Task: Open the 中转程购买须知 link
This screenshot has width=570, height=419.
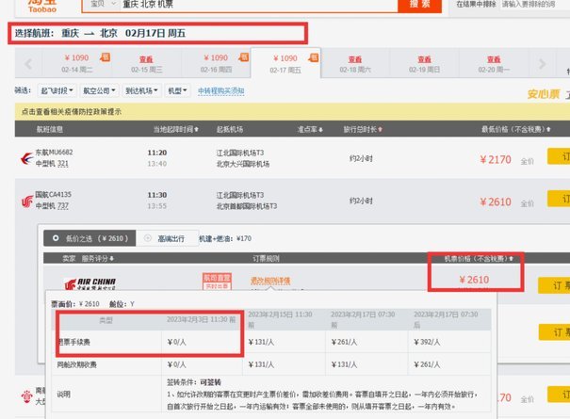Action: pyautogui.click(x=221, y=90)
